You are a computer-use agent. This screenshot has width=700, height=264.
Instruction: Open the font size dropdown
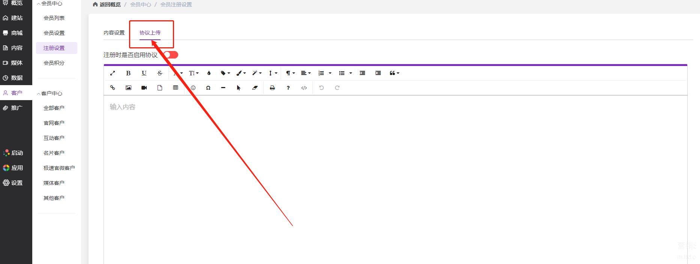click(x=194, y=73)
